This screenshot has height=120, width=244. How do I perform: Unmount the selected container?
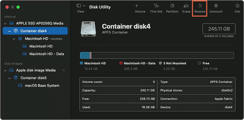(216, 9)
